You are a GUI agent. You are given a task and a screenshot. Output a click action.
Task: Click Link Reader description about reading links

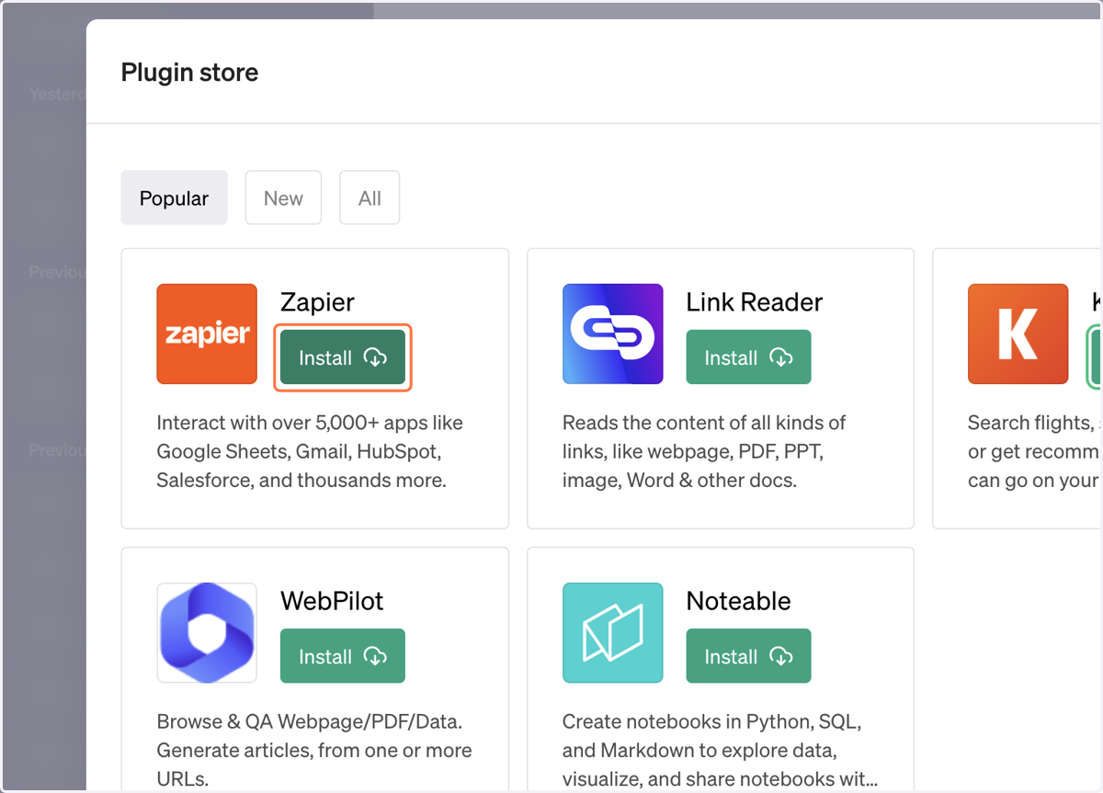[705, 451]
